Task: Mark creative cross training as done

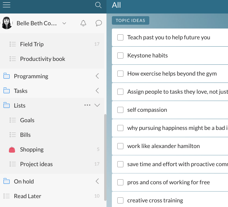Action: [x=120, y=200]
